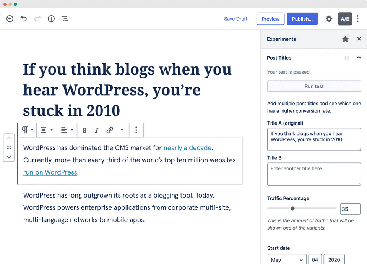Toggle bold formatting
The width and height of the screenshot is (367, 264).
(x=84, y=130)
